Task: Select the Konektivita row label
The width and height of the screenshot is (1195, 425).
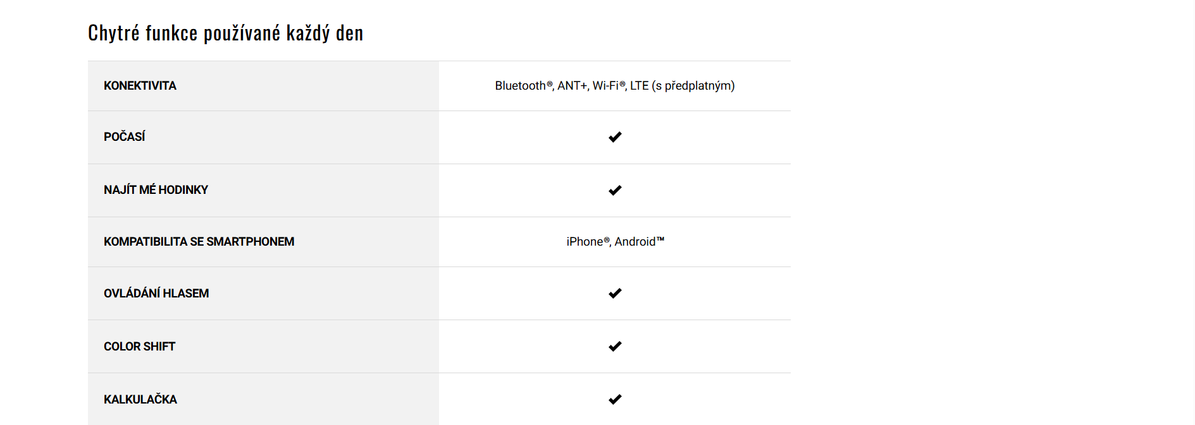Action: (140, 86)
